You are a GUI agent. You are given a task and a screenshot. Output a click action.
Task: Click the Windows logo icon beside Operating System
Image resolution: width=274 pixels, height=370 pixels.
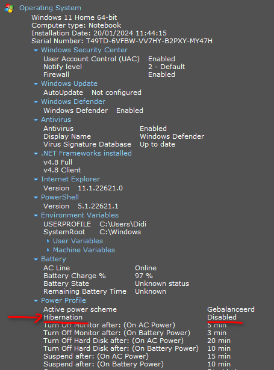[9, 8]
